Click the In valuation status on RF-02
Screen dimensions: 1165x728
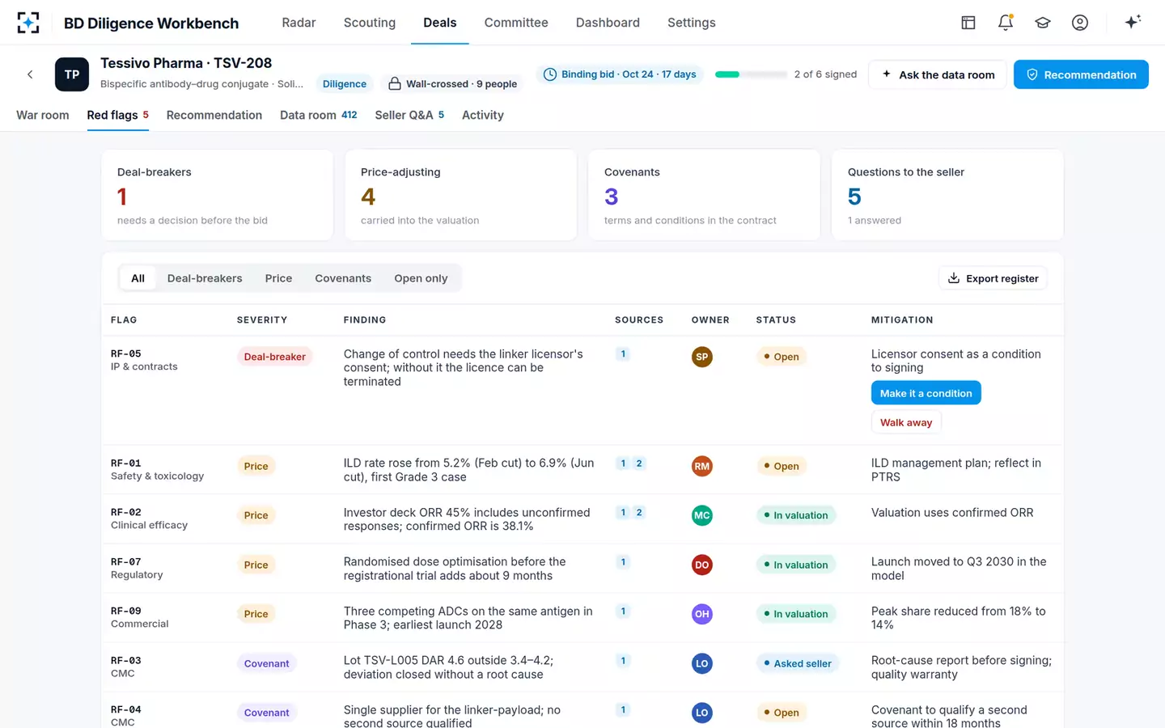click(796, 515)
